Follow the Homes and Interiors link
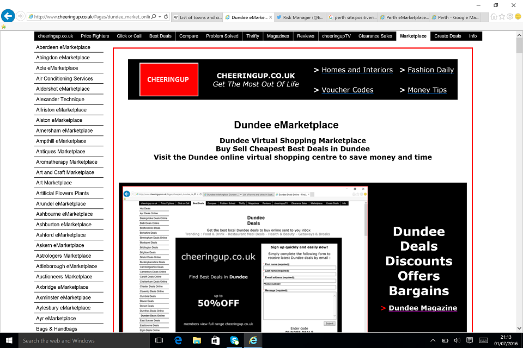The height and width of the screenshot is (348, 523). click(x=357, y=70)
